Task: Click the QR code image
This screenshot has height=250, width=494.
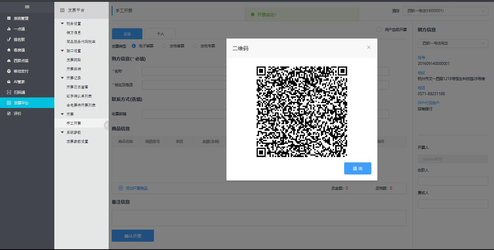Action: 302,111
